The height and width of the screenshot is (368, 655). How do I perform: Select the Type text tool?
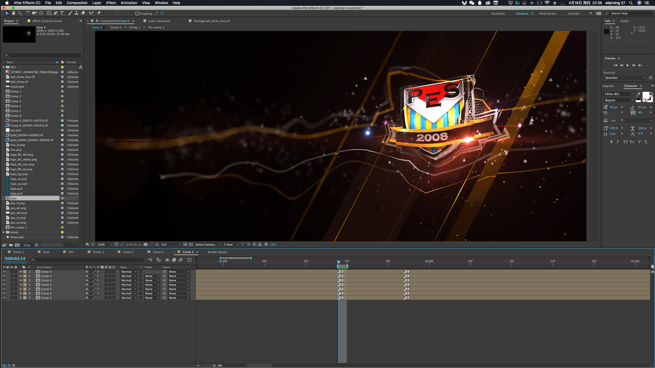click(62, 13)
